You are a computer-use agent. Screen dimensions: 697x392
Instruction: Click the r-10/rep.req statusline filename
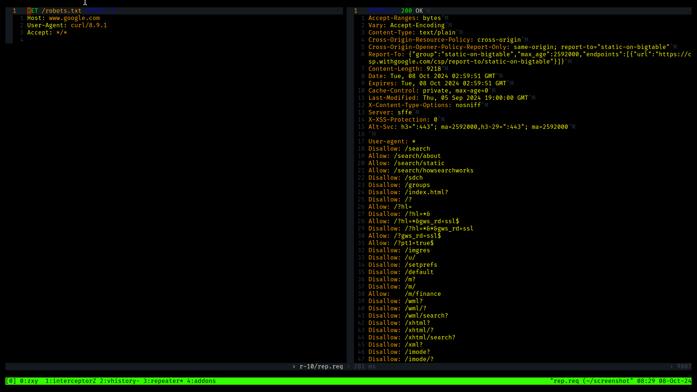(x=321, y=367)
